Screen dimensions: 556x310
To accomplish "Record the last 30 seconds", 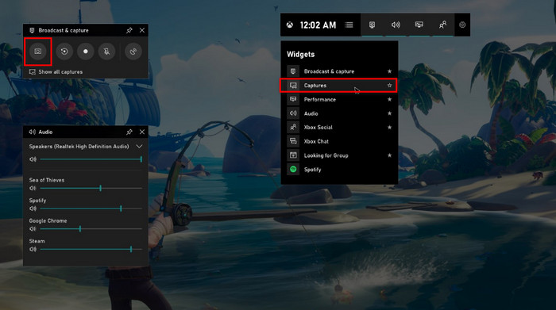I will (64, 52).
